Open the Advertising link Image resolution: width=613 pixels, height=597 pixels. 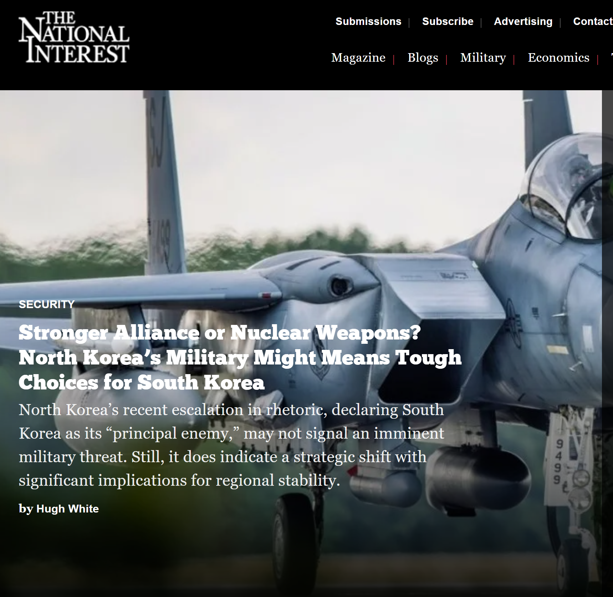523,21
